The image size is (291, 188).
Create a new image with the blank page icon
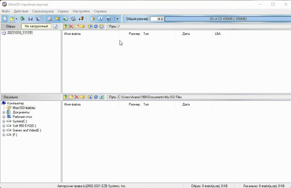[x=5, y=19]
